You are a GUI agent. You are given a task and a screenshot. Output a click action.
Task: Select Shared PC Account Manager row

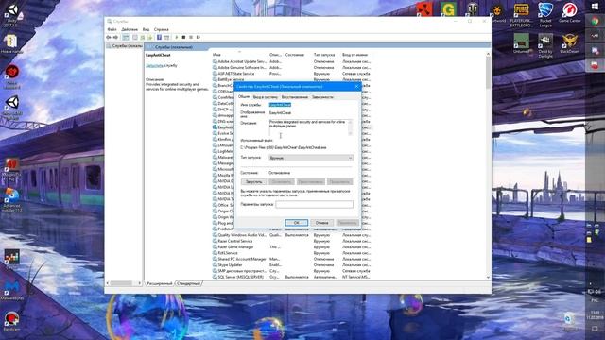click(291, 259)
